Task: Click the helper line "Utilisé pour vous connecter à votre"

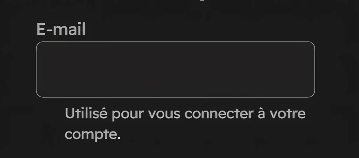Action: click(185, 113)
